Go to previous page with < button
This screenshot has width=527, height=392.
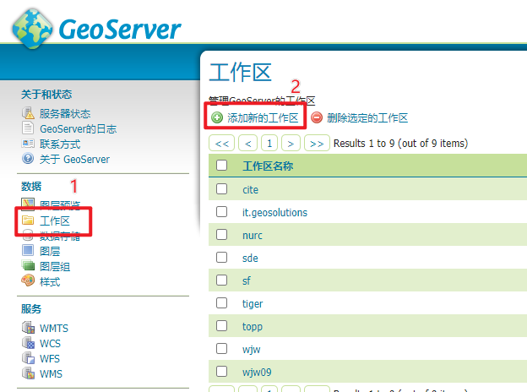pos(247,144)
